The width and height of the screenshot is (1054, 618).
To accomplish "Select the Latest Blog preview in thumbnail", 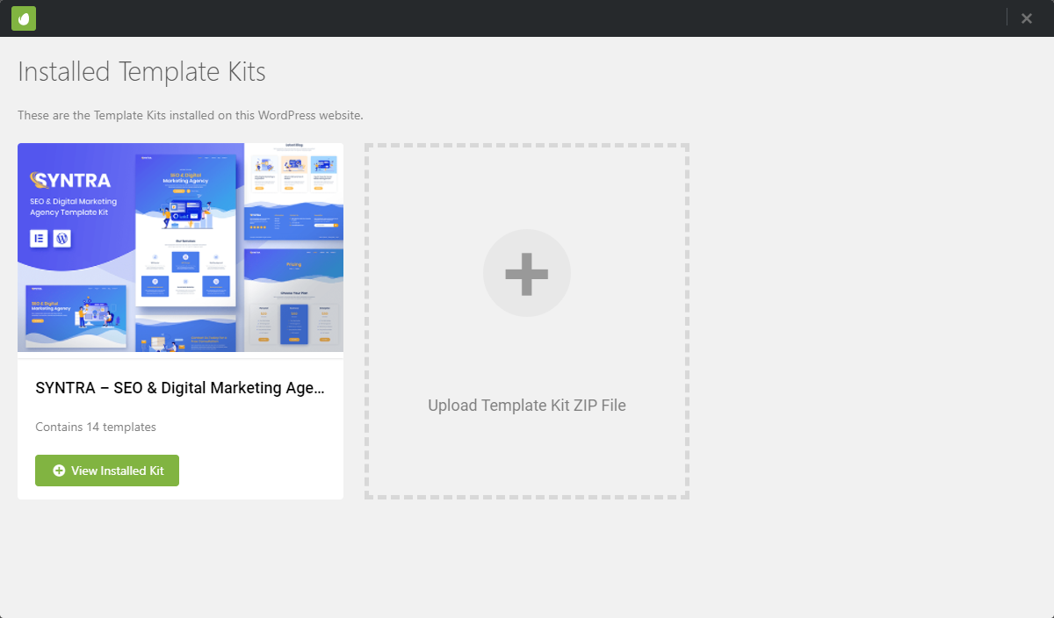I will click(x=293, y=169).
